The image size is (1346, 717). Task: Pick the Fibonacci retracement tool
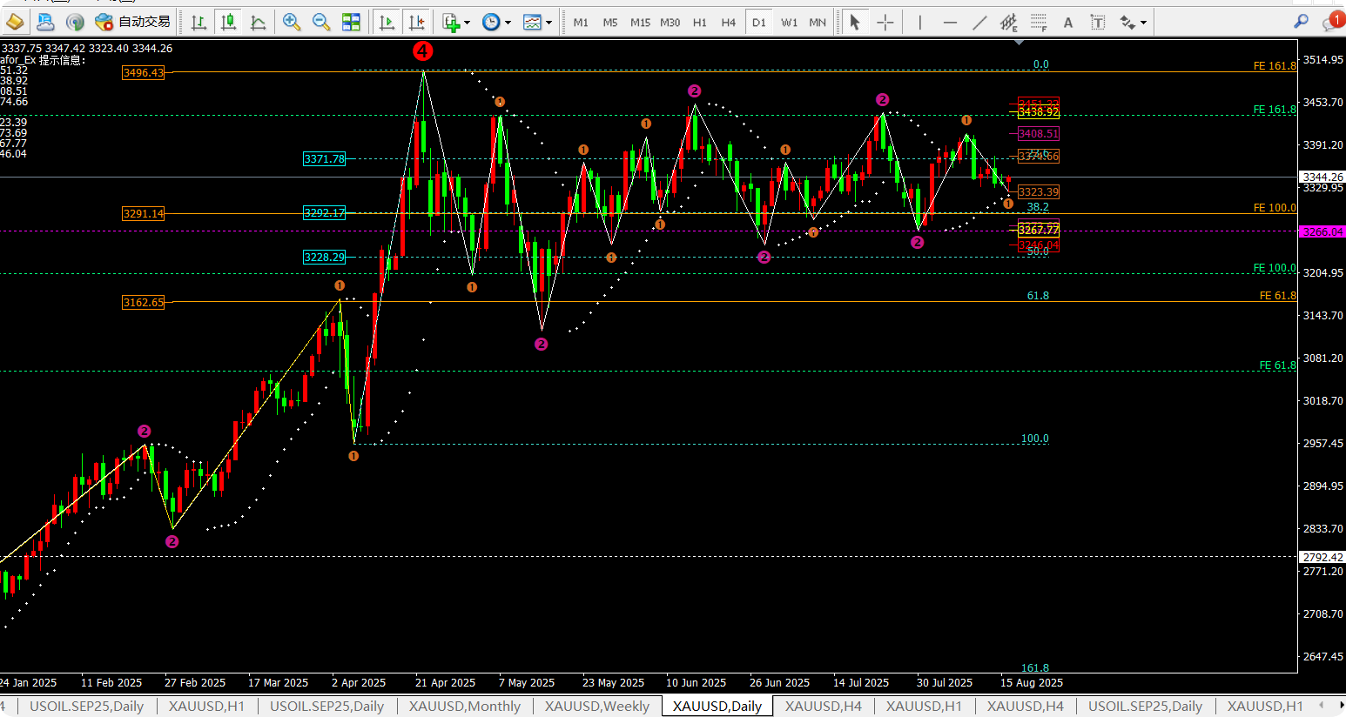pyautogui.click(x=1039, y=22)
